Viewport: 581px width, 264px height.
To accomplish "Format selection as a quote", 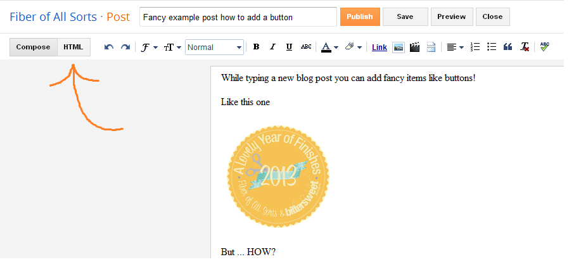I will [508, 47].
